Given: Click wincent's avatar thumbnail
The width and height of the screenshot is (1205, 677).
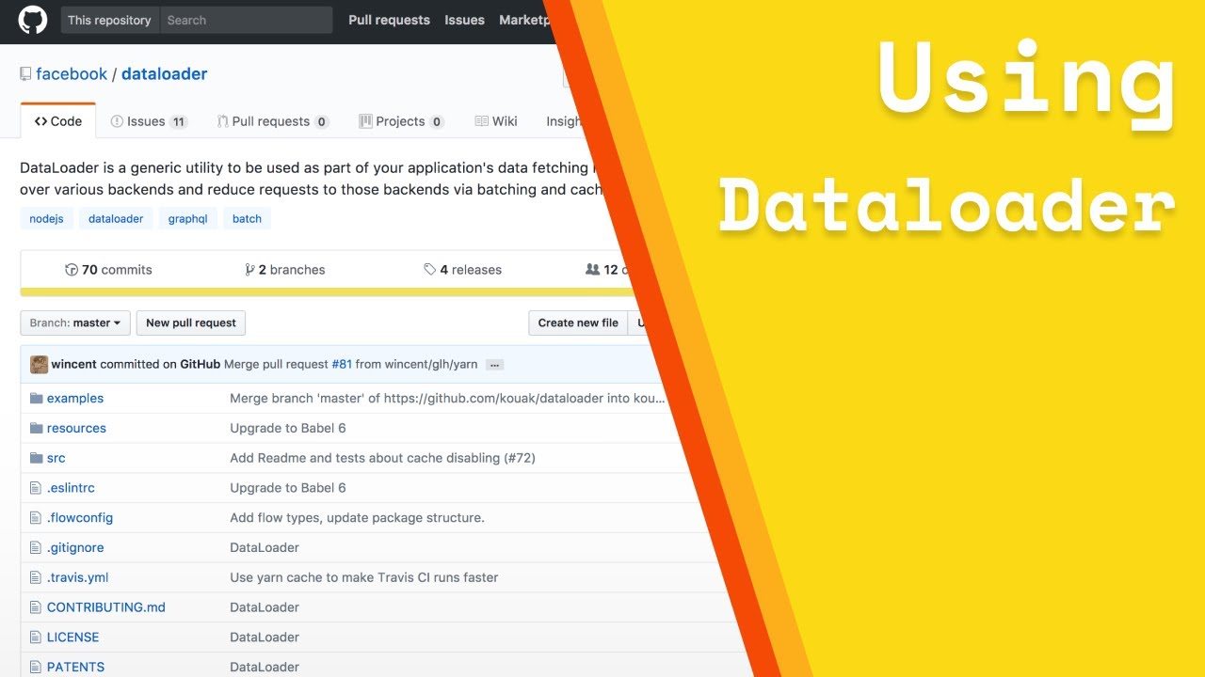Looking at the screenshot, I should click(x=39, y=365).
